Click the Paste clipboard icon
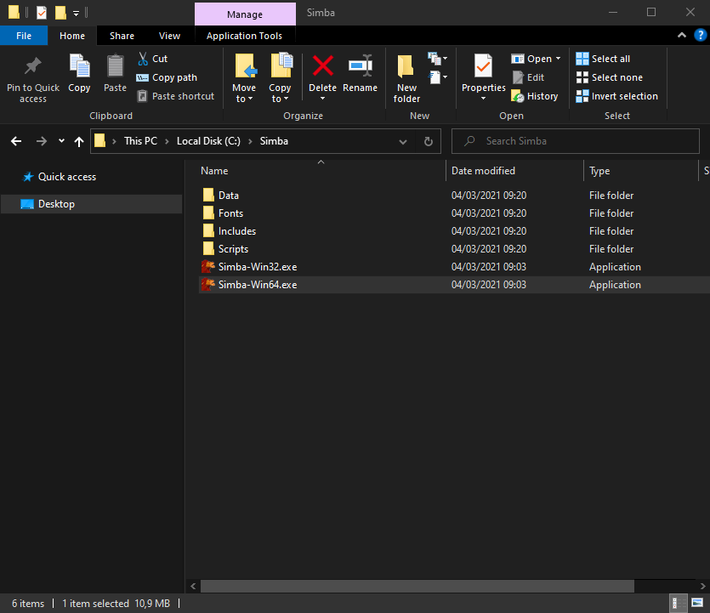Viewport: 710px width, 613px height. coord(115,66)
